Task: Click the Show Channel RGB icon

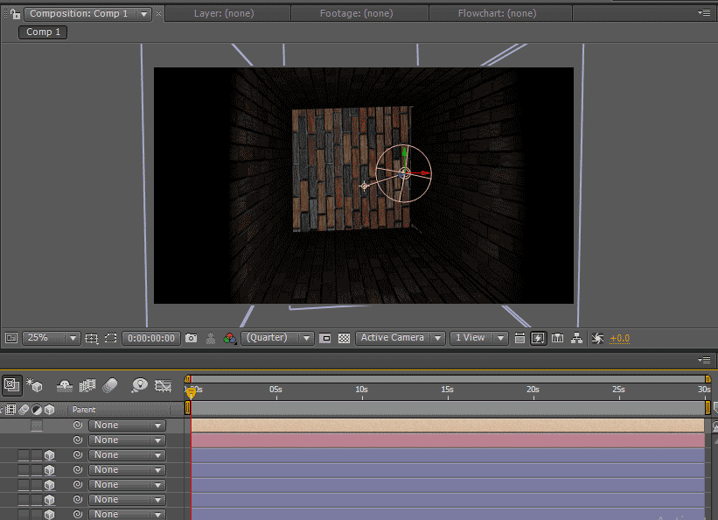Action: [230, 338]
